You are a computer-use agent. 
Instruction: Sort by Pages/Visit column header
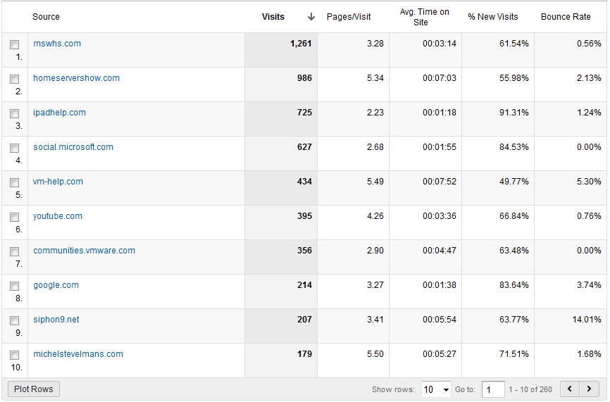[349, 17]
